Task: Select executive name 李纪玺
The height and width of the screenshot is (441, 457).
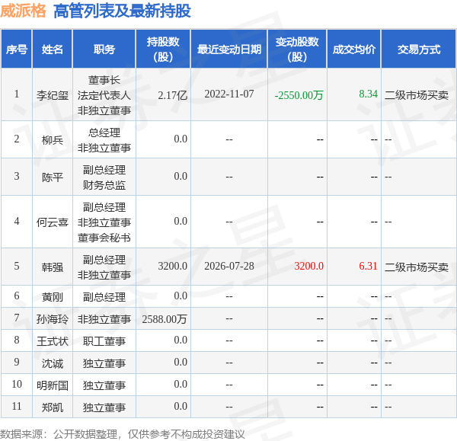Action: pos(53,95)
